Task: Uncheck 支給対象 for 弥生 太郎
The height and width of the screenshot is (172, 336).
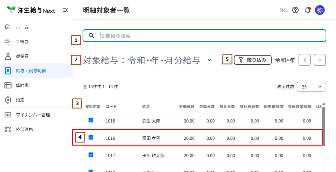Action: coord(91,120)
